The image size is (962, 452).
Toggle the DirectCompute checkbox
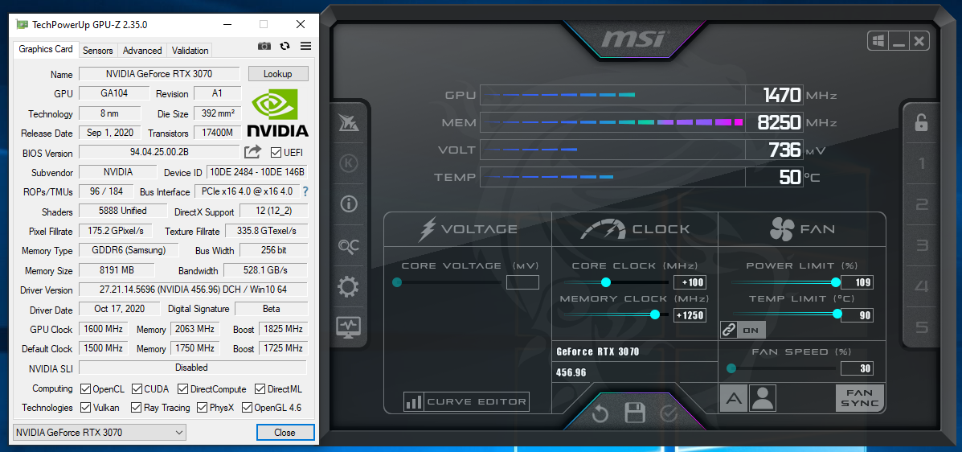[182, 388]
